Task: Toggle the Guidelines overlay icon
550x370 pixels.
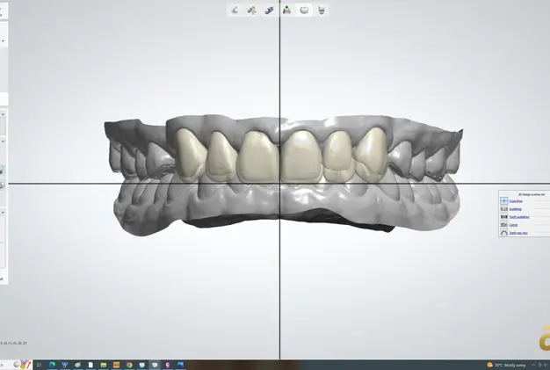Action: [x=504, y=208]
